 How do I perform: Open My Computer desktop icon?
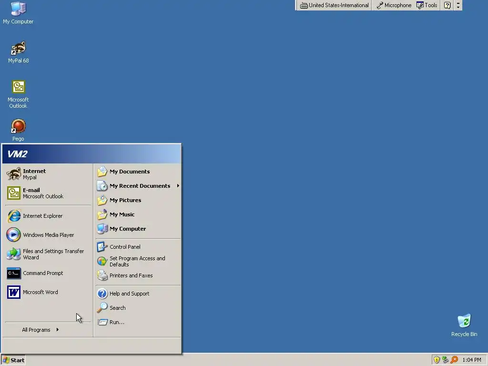(x=18, y=13)
